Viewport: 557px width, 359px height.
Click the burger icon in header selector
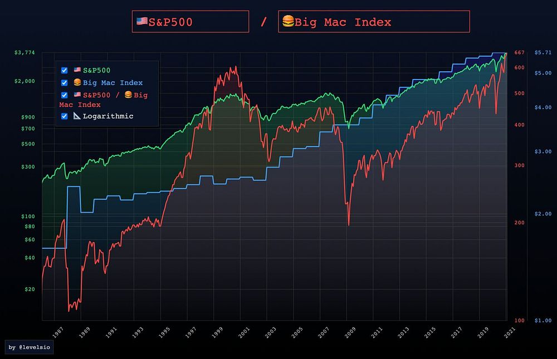tap(288, 21)
